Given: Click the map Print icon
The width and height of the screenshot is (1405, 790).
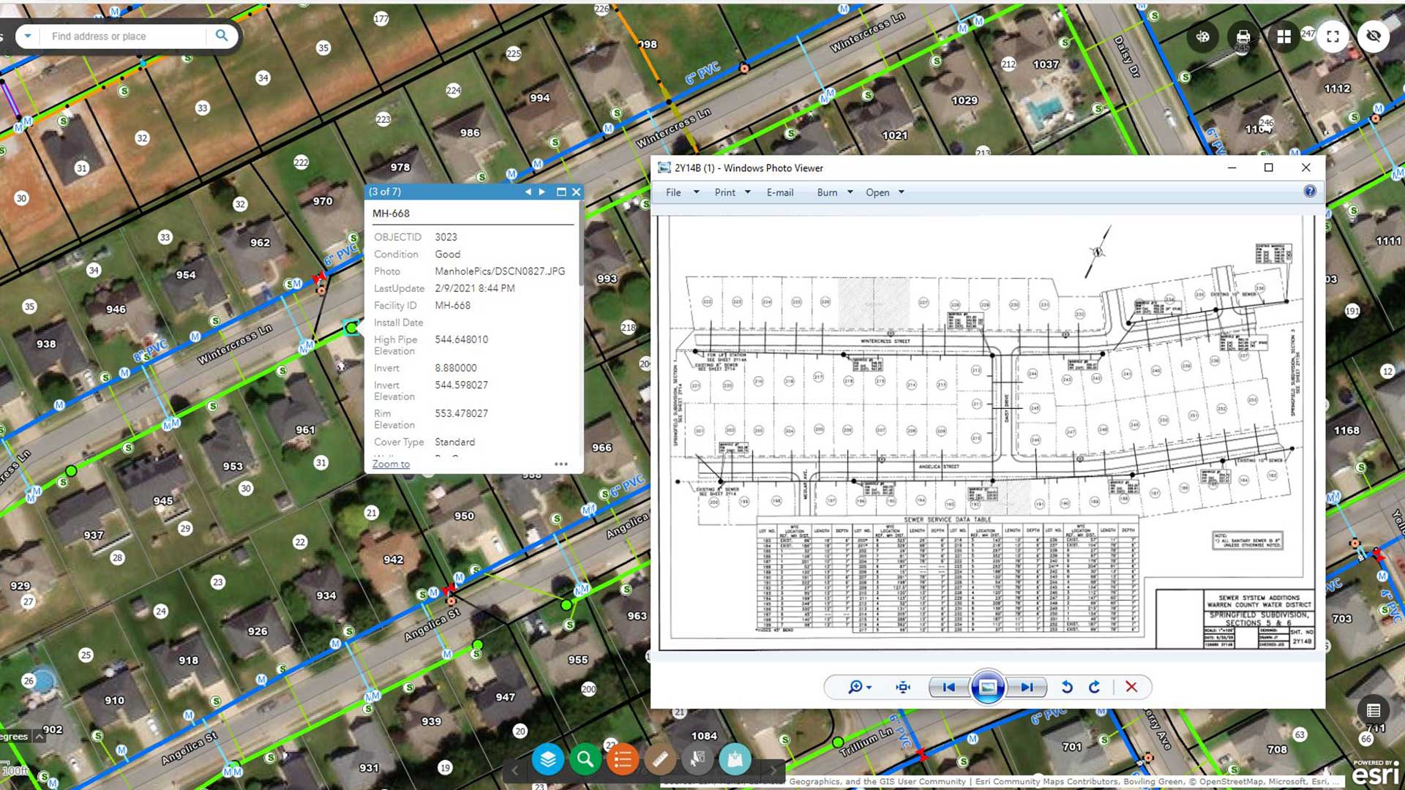Looking at the screenshot, I should 1243,37.
